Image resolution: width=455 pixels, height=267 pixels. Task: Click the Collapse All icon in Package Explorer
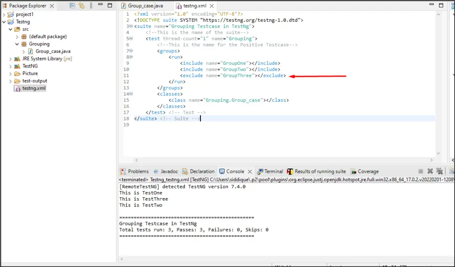pos(72,5)
